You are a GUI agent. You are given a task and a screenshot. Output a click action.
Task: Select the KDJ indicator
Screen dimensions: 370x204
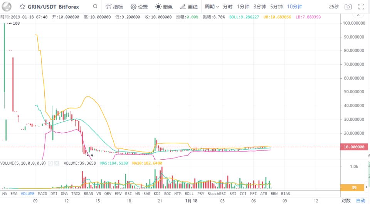[x=157, y=194]
